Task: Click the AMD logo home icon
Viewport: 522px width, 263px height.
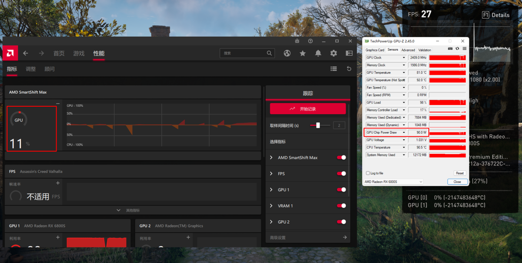Action: click(x=10, y=53)
